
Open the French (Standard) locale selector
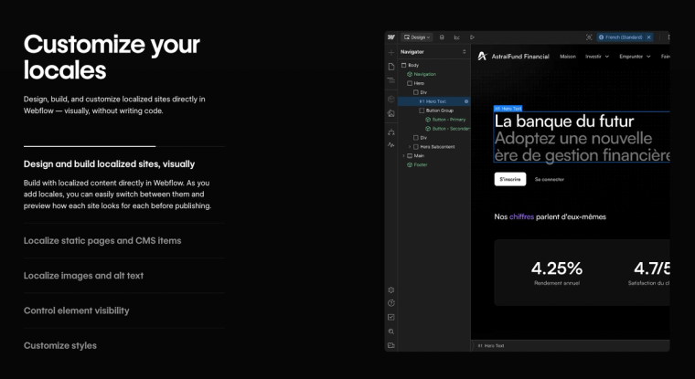tap(621, 37)
